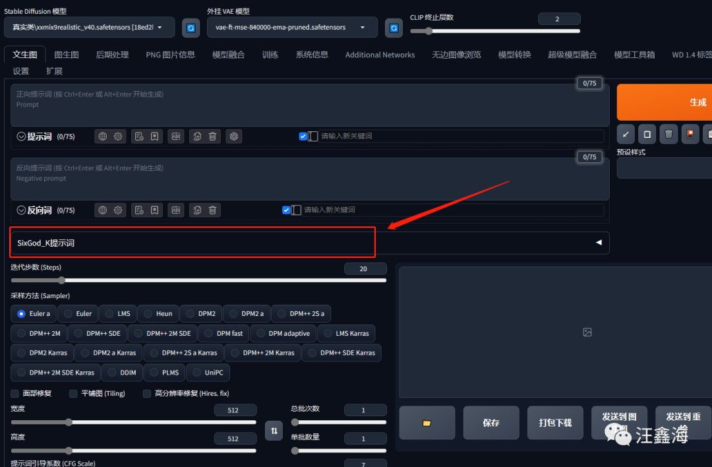This screenshot has height=467, width=712.
Task: Adjust the CLIP 终止层数 slider
Action: coord(495,32)
